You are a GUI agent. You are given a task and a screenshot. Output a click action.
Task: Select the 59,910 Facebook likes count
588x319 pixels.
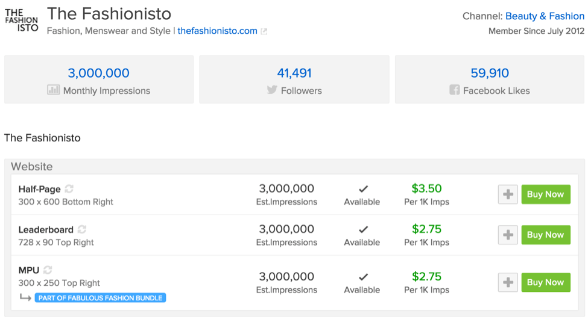pos(490,73)
